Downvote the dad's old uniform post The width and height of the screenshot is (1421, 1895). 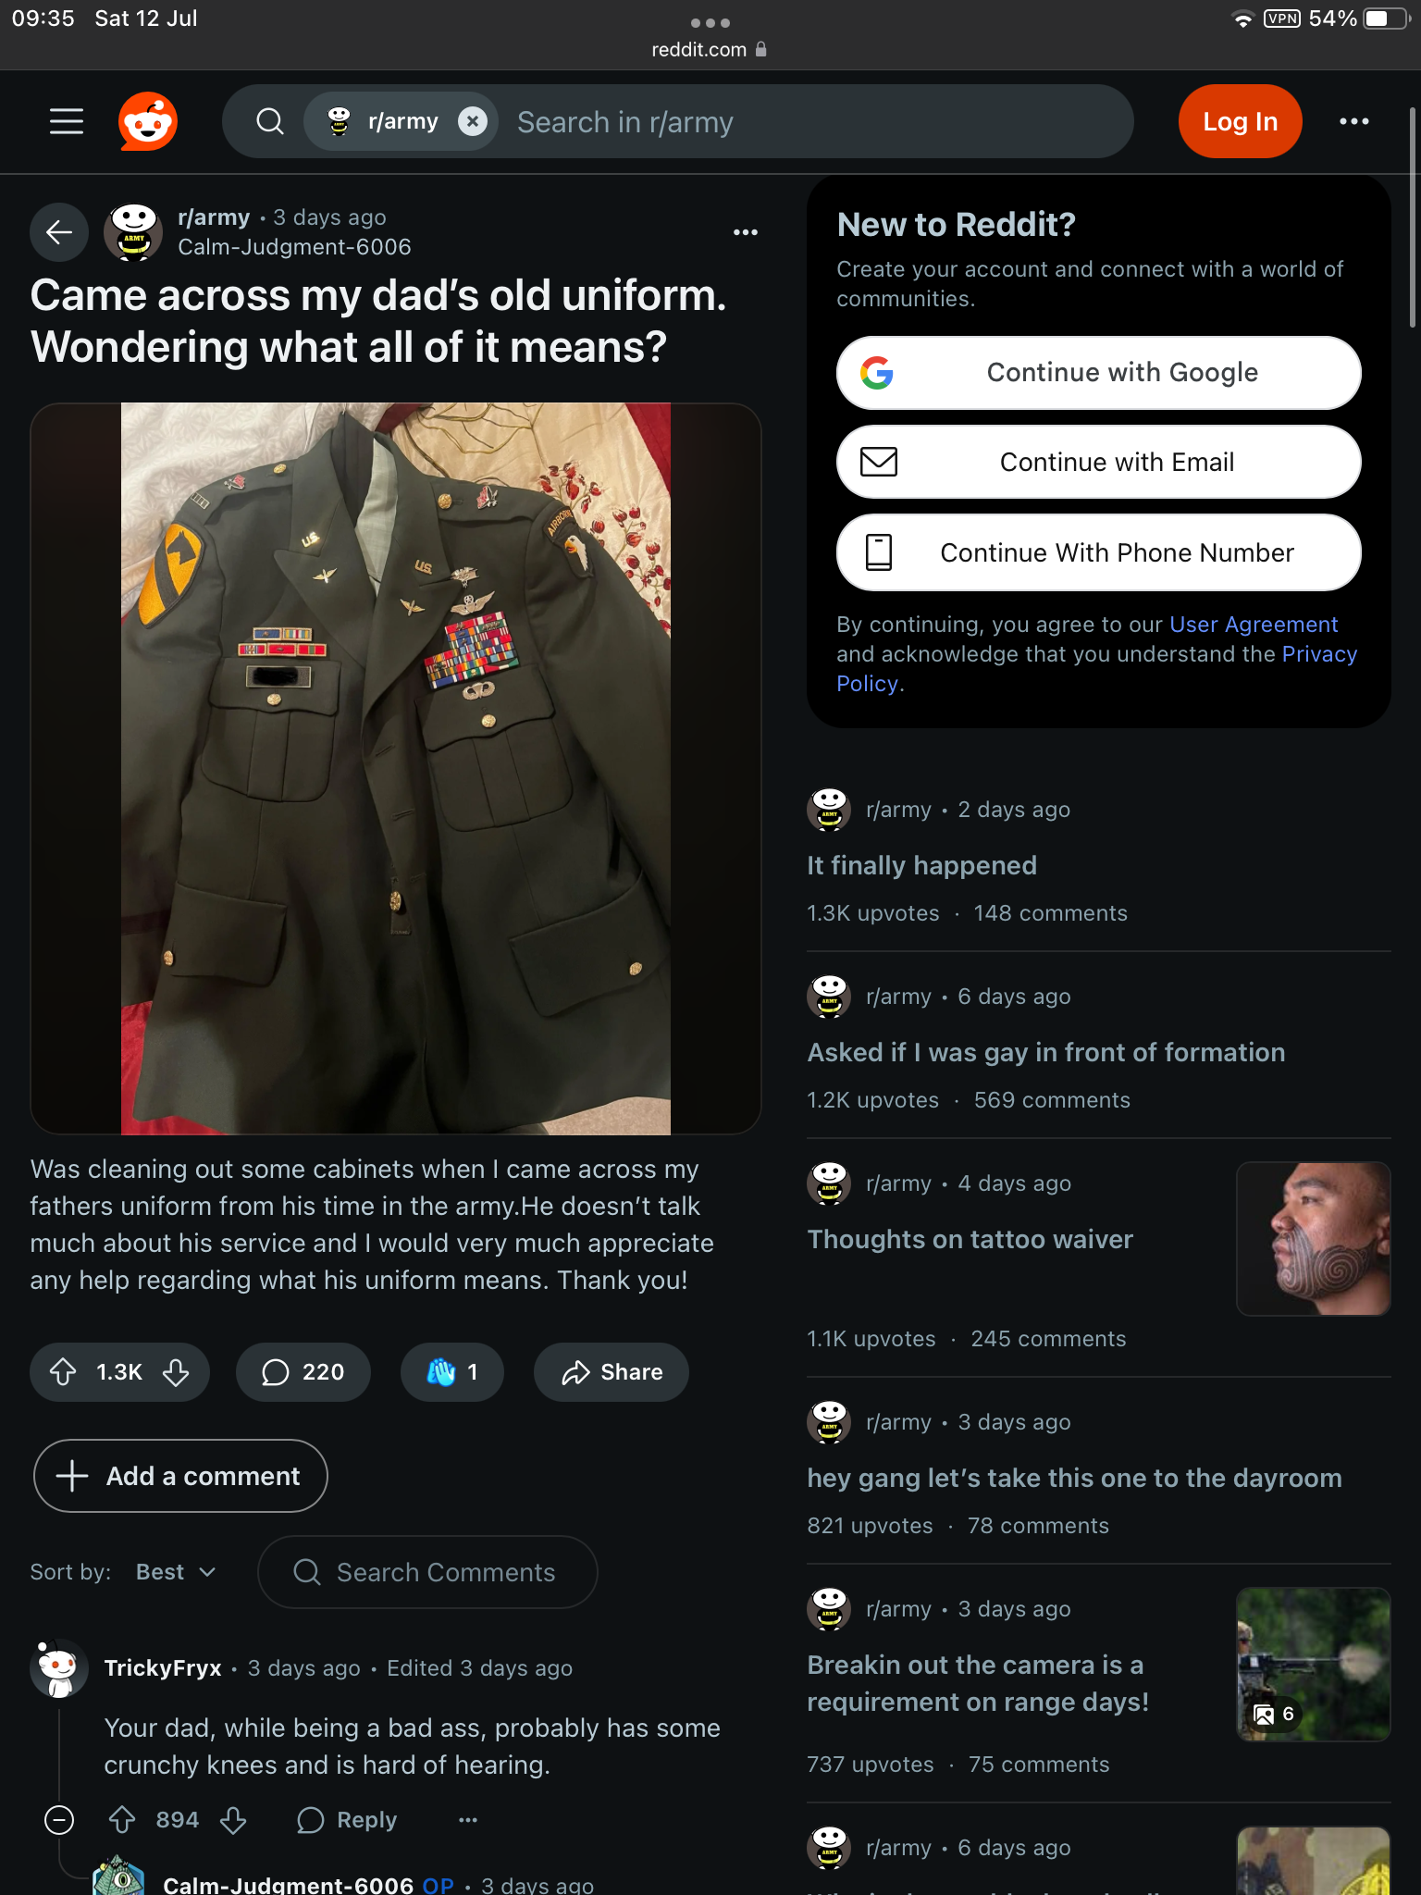176,1372
